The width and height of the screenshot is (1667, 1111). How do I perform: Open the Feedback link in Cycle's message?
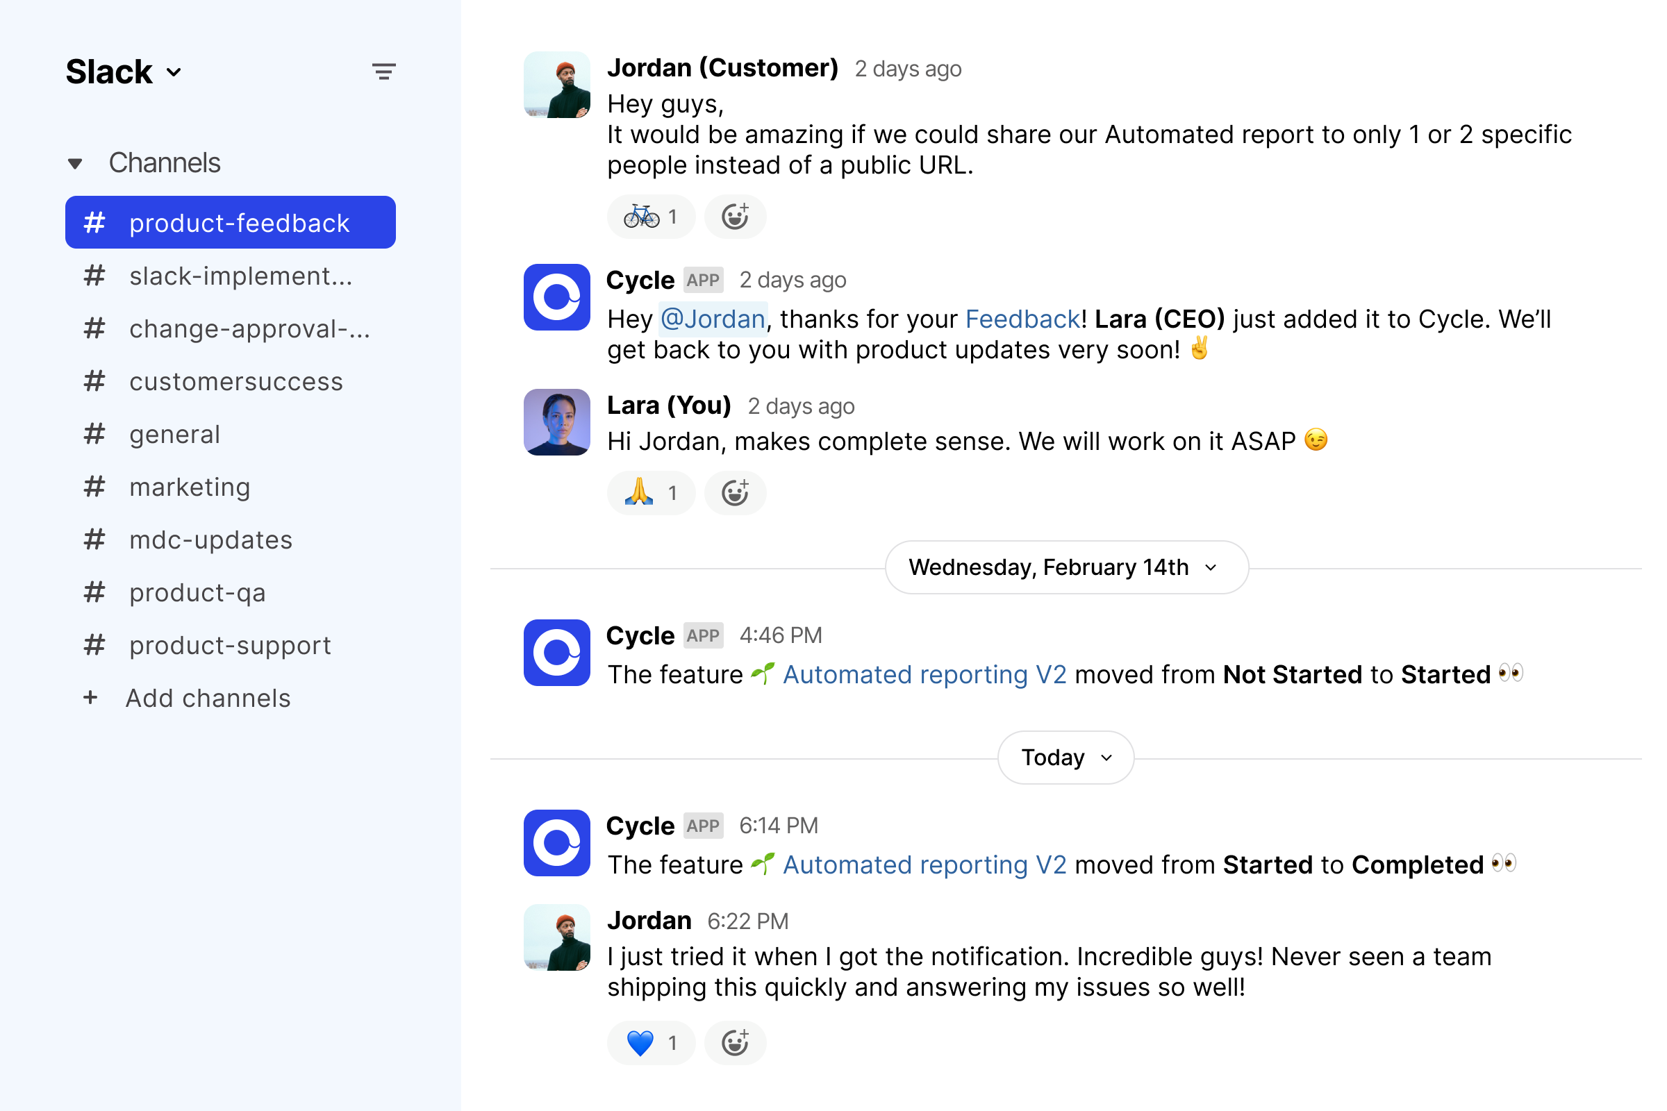(1023, 319)
